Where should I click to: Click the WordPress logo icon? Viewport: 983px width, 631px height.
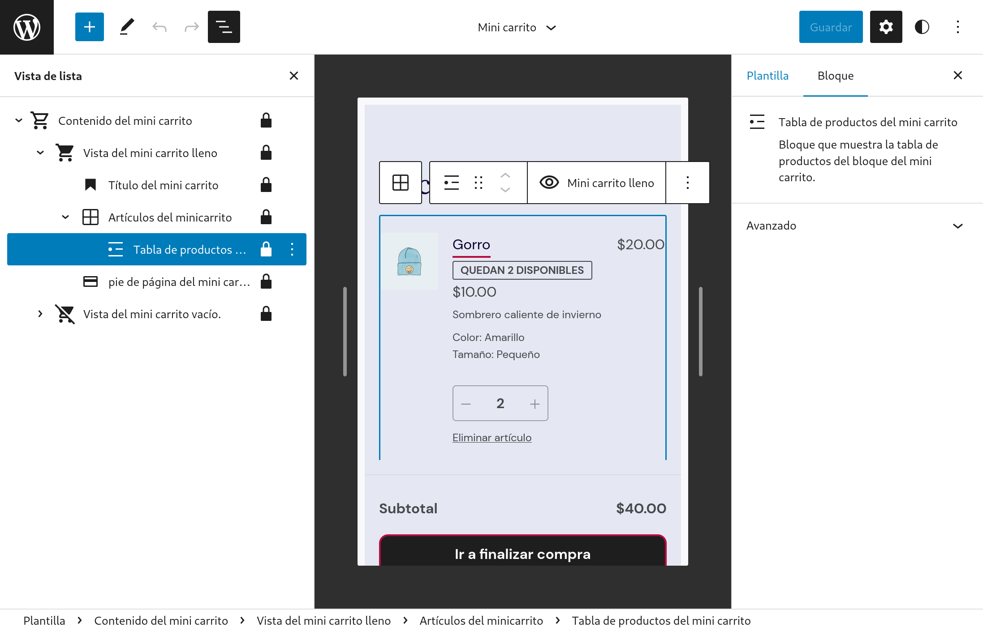point(27,27)
